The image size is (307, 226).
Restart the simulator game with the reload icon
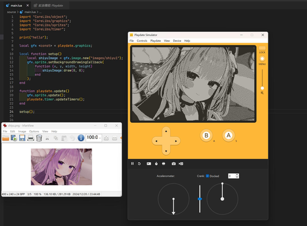[139, 163]
